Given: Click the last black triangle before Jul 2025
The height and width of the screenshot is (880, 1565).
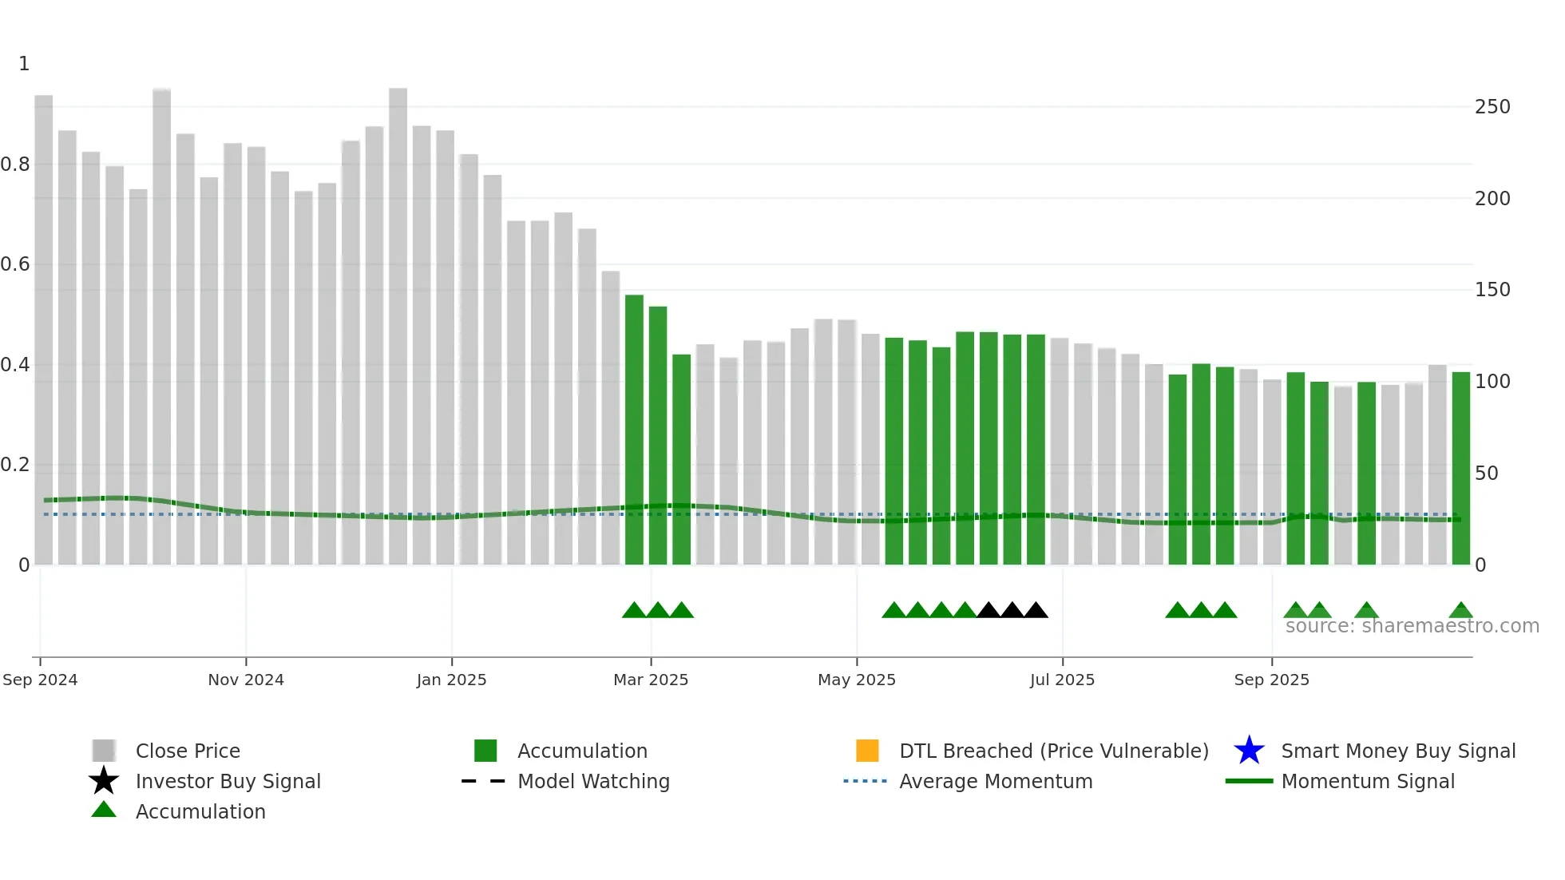Looking at the screenshot, I should click(1036, 611).
